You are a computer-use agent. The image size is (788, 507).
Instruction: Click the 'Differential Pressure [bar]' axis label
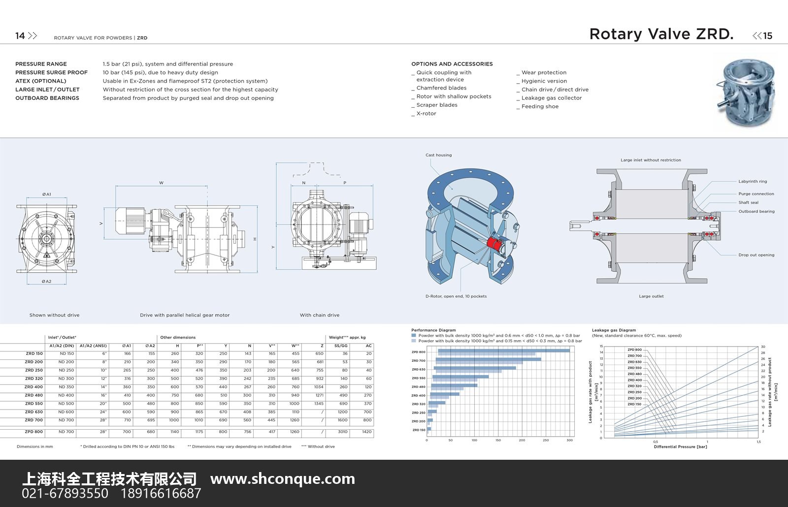pos(680,447)
